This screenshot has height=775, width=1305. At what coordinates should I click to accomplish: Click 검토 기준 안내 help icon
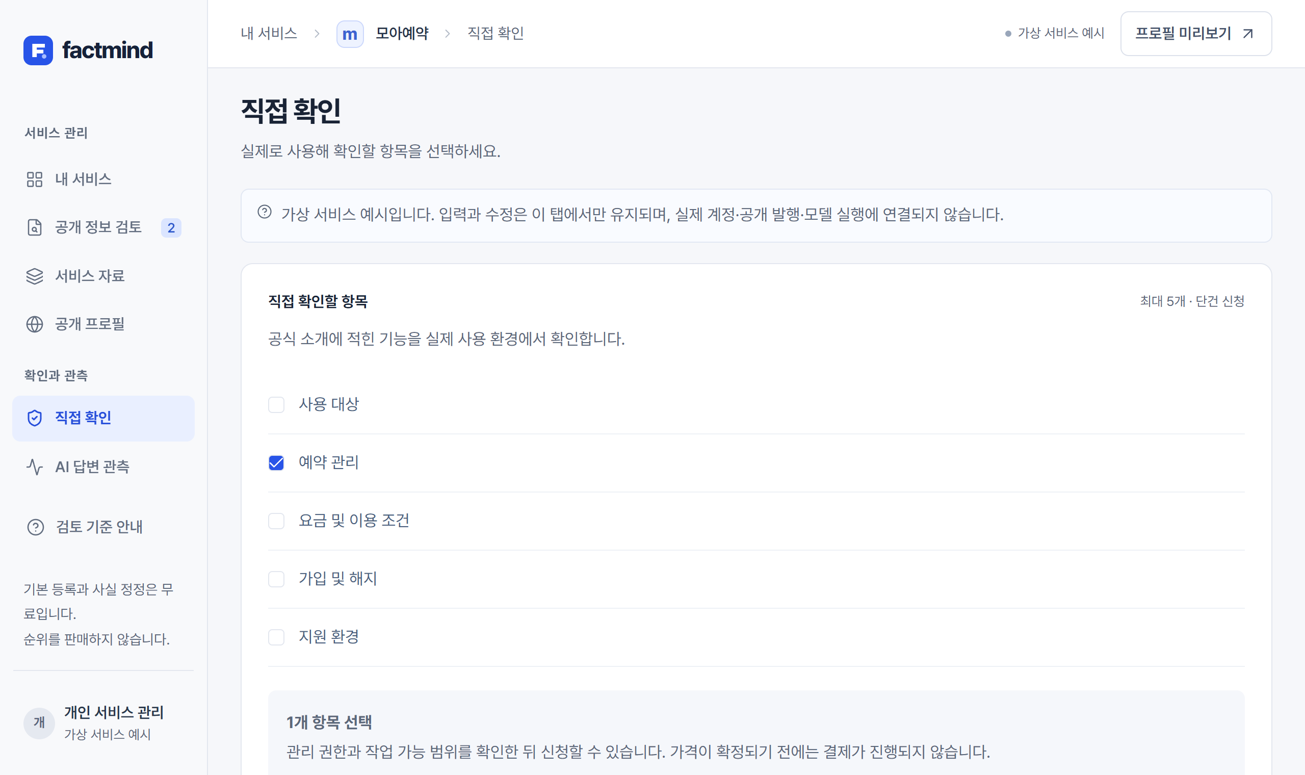click(x=36, y=528)
